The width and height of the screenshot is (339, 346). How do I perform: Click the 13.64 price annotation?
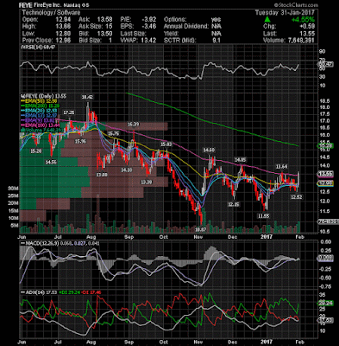pos(281,167)
